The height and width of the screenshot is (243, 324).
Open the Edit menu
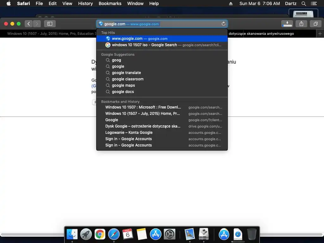[x=53, y=3]
